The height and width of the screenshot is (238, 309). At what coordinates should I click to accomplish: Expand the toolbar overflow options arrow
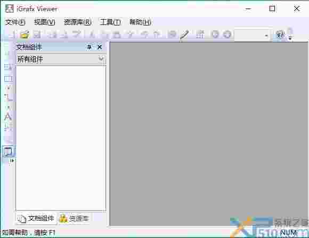[x=290, y=37]
